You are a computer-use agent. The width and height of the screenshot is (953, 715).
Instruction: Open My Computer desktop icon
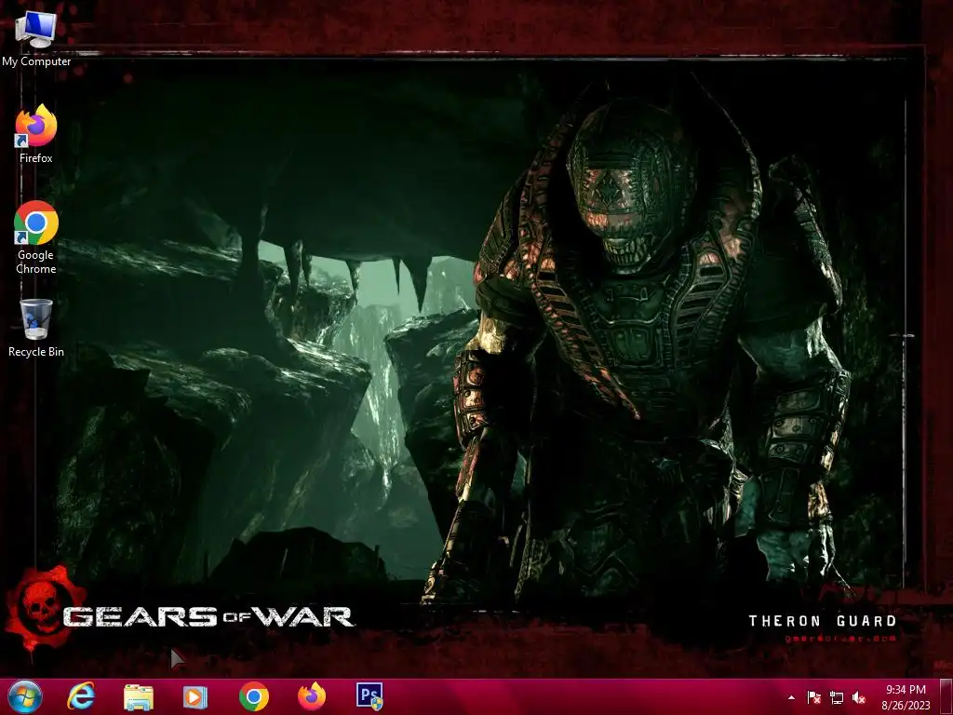[36, 37]
